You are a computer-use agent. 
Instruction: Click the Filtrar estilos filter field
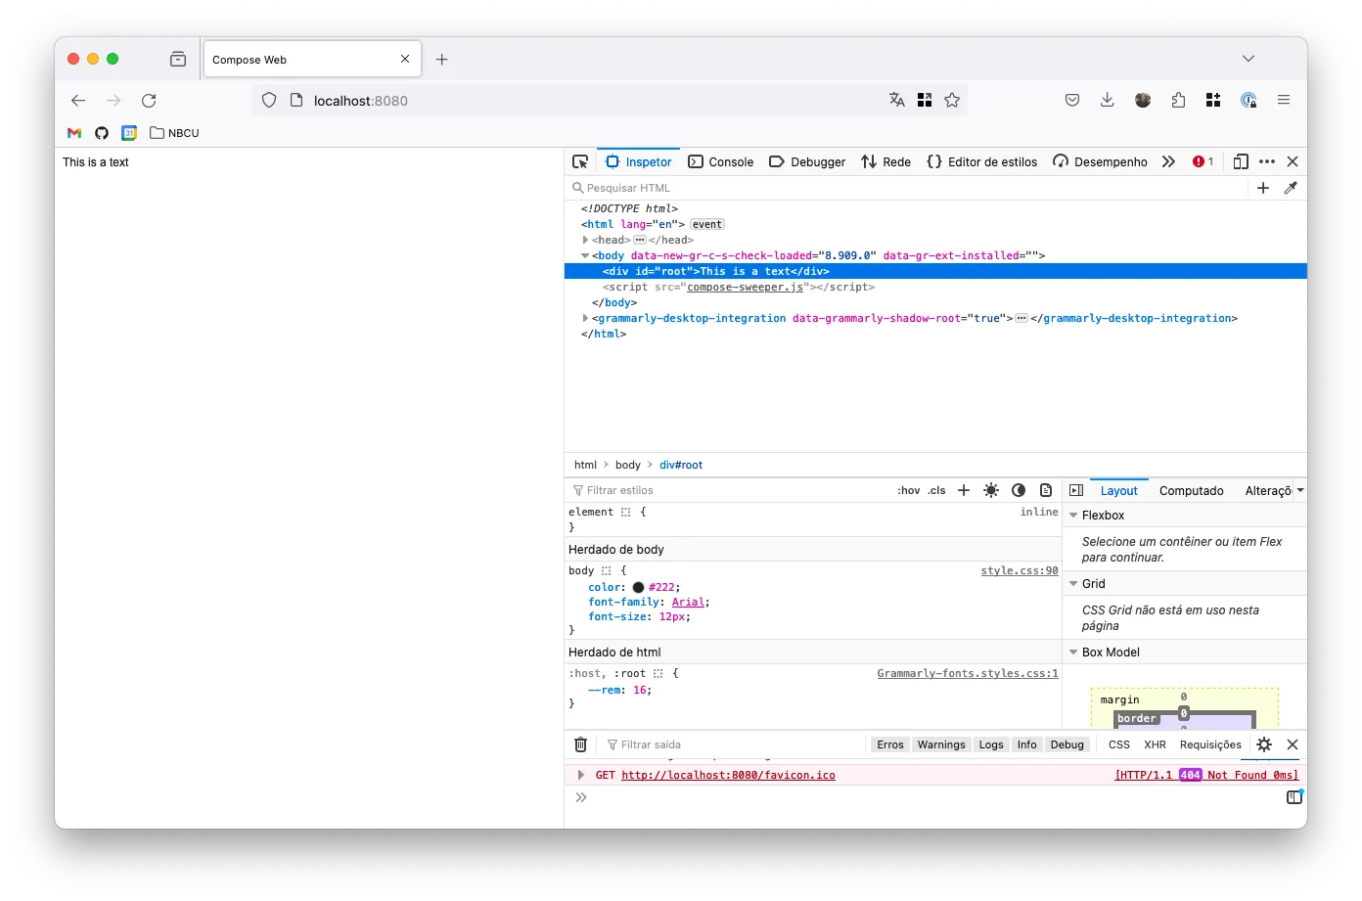pos(729,490)
